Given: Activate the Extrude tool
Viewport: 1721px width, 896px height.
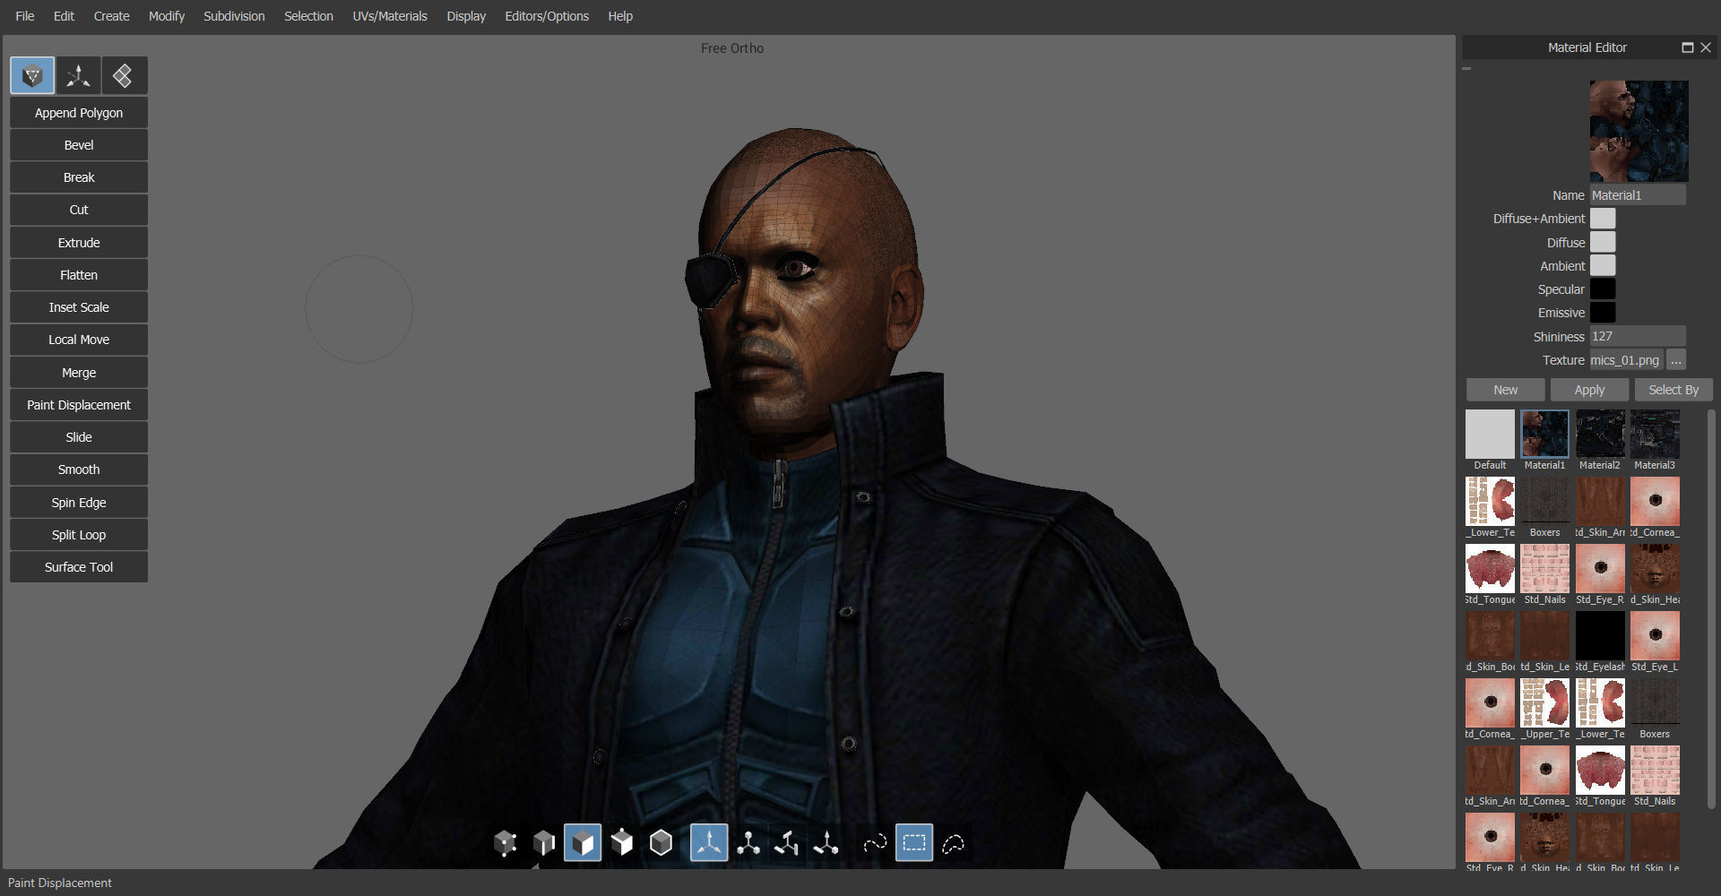Looking at the screenshot, I should click(x=79, y=243).
